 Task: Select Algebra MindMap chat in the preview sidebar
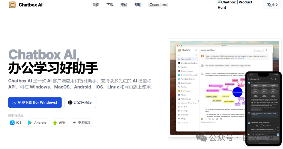188,59
